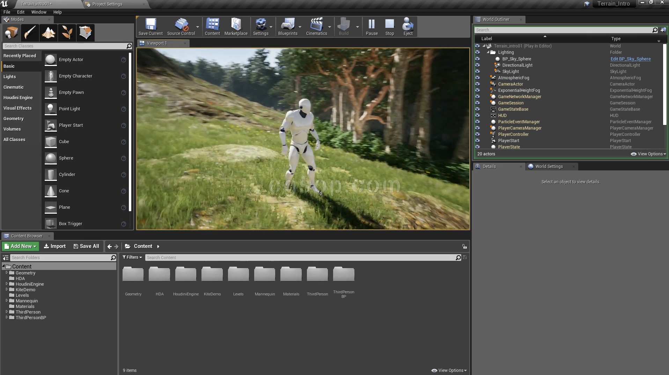Open the Window menu
The width and height of the screenshot is (669, 375).
39,12
